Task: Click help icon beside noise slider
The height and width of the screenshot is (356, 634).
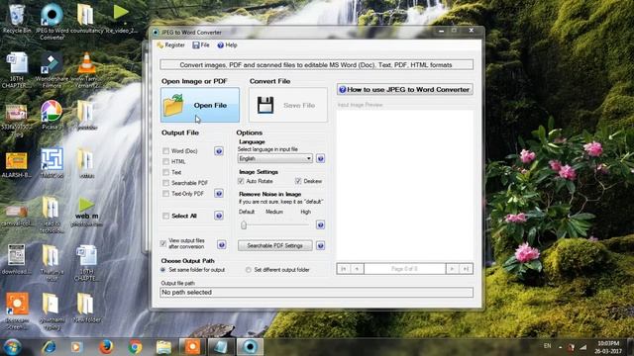Action: [x=320, y=224]
